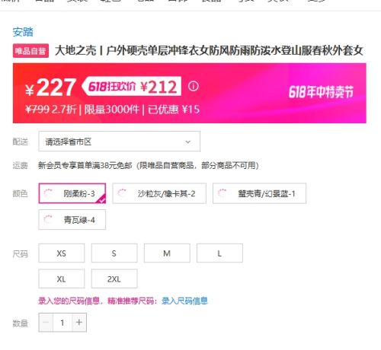The width and height of the screenshot is (381, 350).
Task: Increase quantity with the plus button
Action: click(x=79, y=323)
